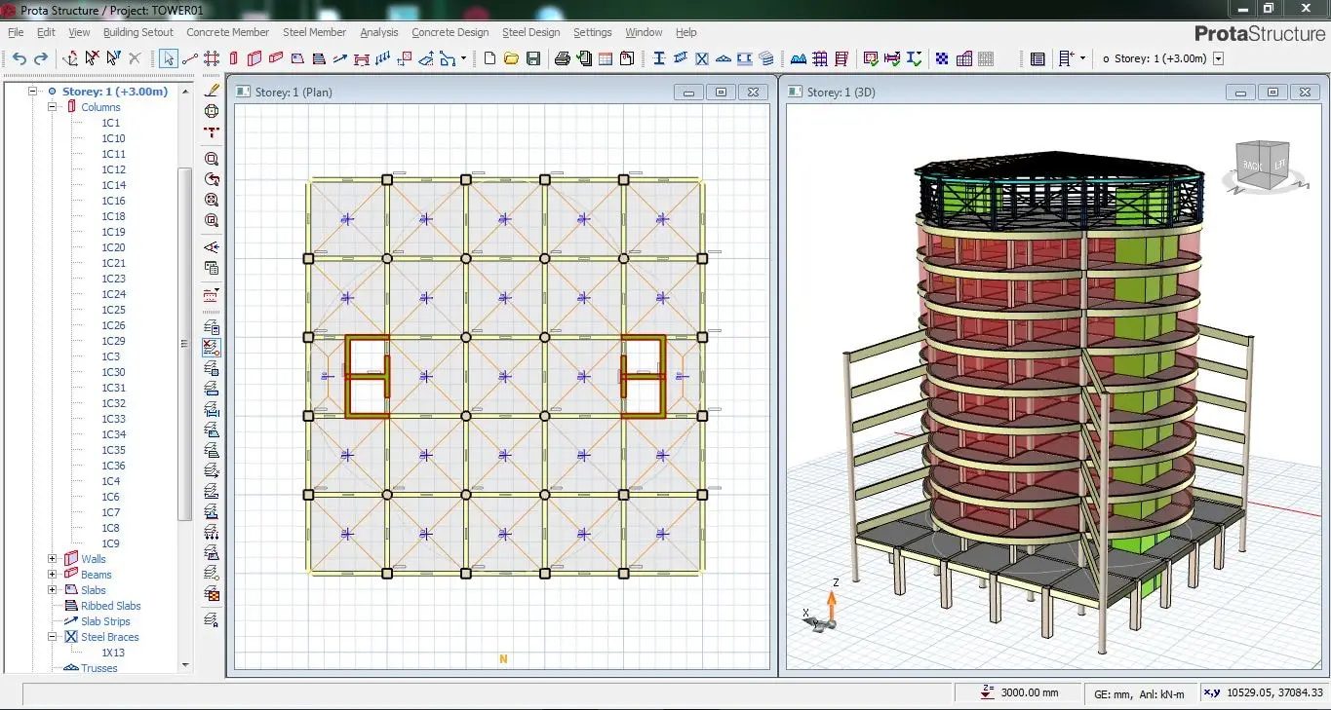Select column 1C14 in the tree
The image size is (1331, 710).
pos(113,185)
